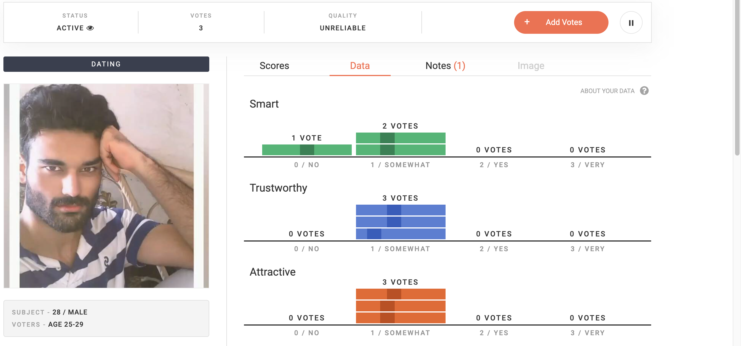Click the subject and voters info box
Screen dimensions: 741x346
(x=106, y=318)
